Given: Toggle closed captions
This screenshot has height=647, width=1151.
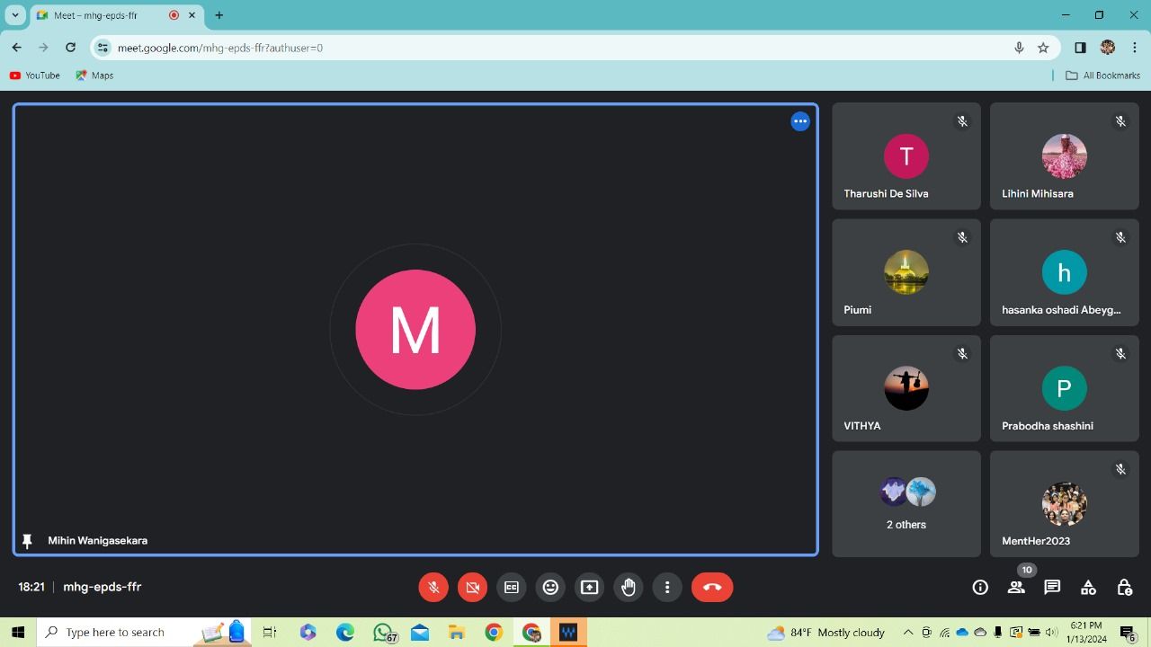Looking at the screenshot, I should (512, 587).
